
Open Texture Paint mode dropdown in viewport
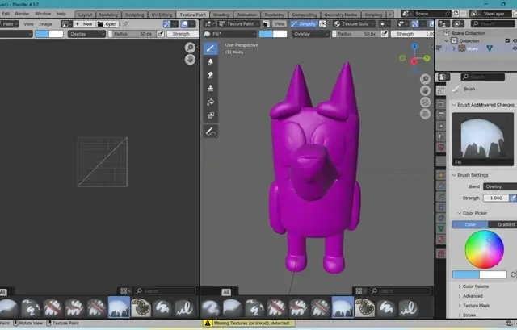coord(240,24)
